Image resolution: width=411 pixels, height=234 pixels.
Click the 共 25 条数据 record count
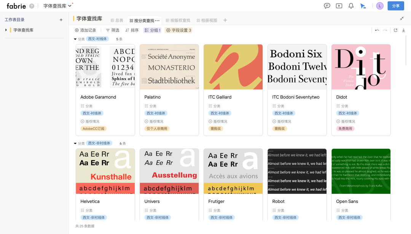85,226
